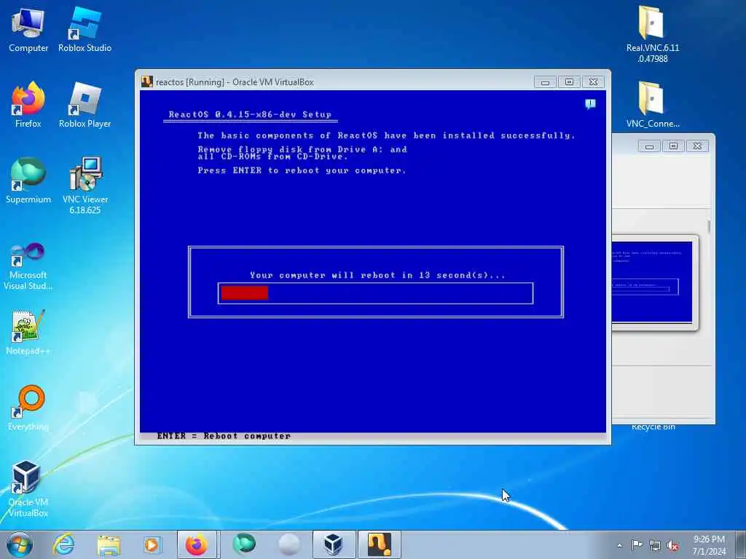The image size is (746, 559).
Task: Close the background VirtualBox Manager window
Action: (697, 146)
